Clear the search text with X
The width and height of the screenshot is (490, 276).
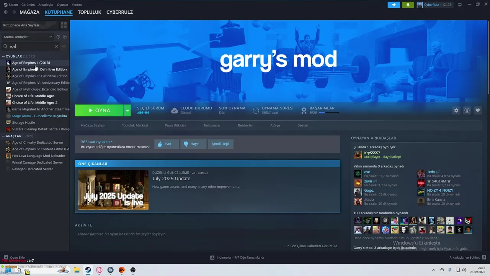click(56, 46)
